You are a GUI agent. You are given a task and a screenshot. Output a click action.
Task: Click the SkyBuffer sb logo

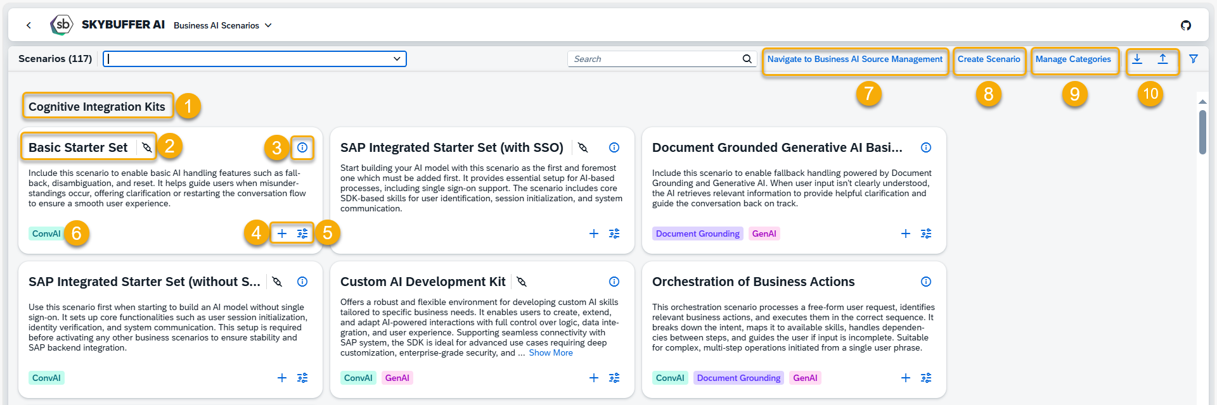click(61, 25)
